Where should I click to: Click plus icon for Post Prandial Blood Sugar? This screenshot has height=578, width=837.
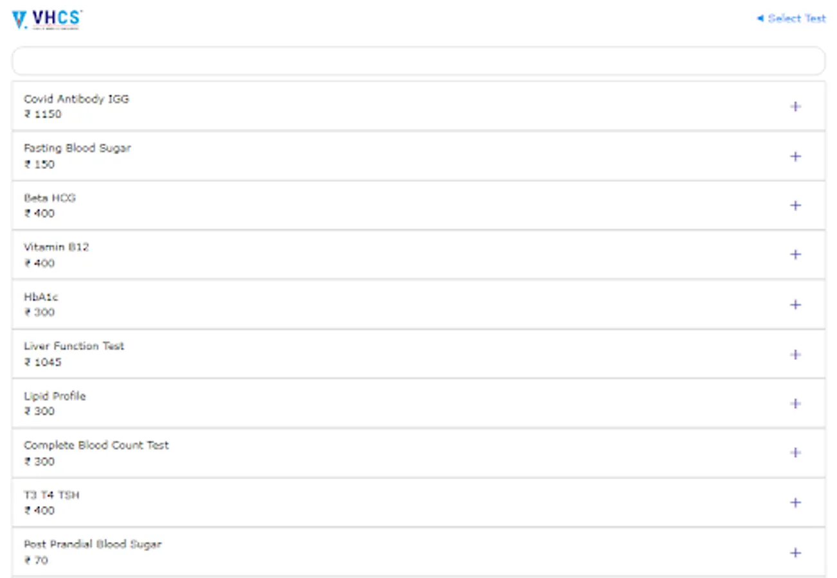[x=795, y=552]
